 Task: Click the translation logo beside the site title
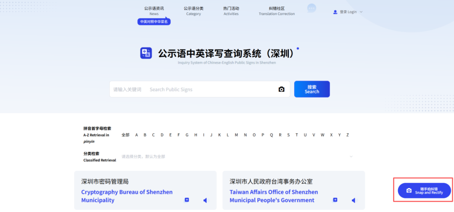pos(146,53)
